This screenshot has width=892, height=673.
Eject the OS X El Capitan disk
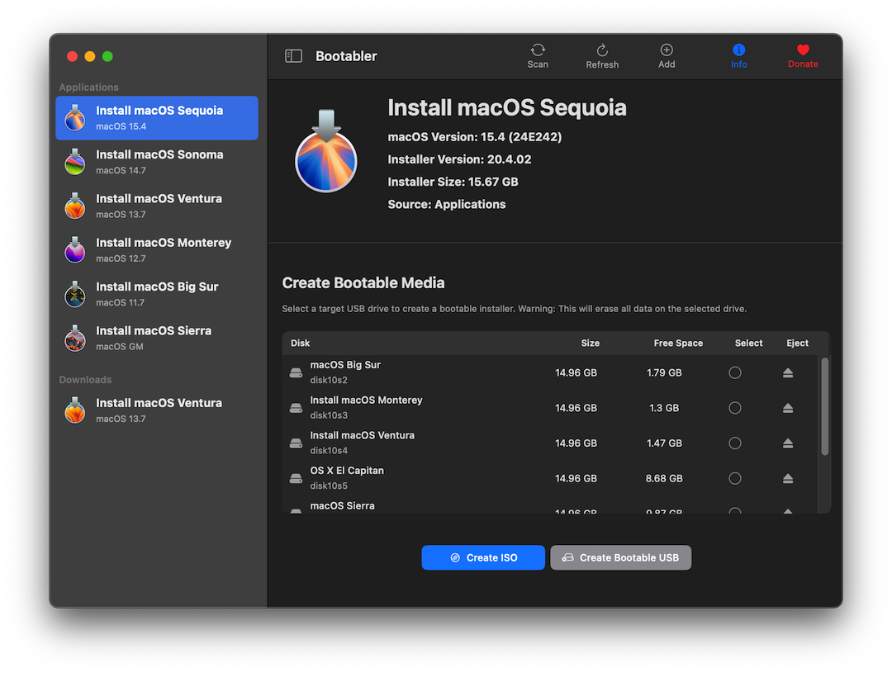pyautogui.click(x=788, y=478)
